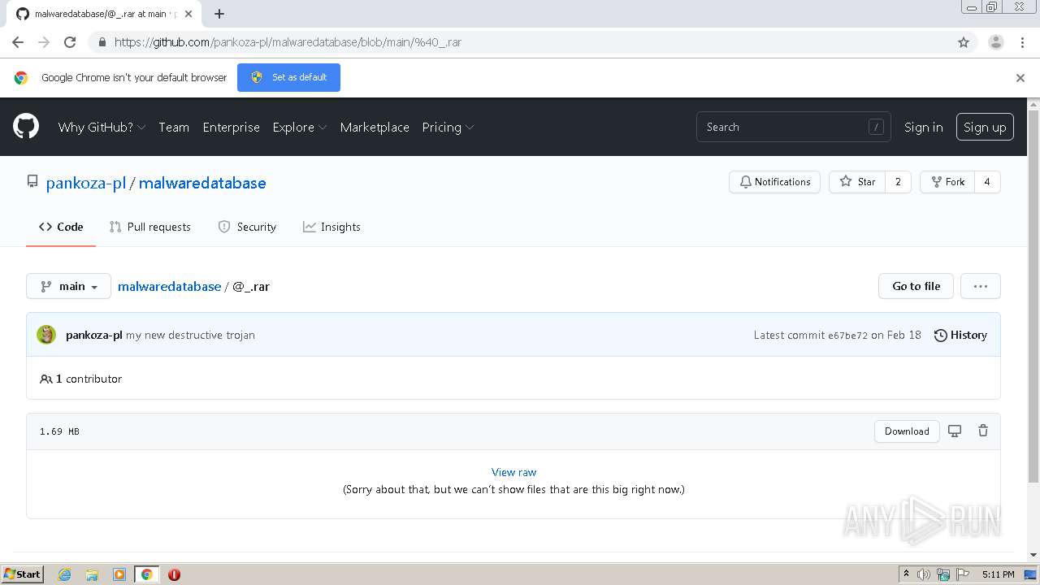Image resolution: width=1040 pixels, height=585 pixels.
Task: Open the three-dot file options menu
Action: pyautogui.click(x=981, y=286)
